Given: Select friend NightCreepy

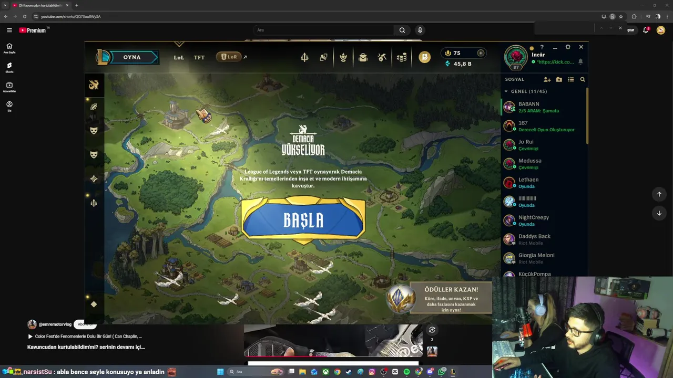Looking at the screenshot, I should pos(544,220).
